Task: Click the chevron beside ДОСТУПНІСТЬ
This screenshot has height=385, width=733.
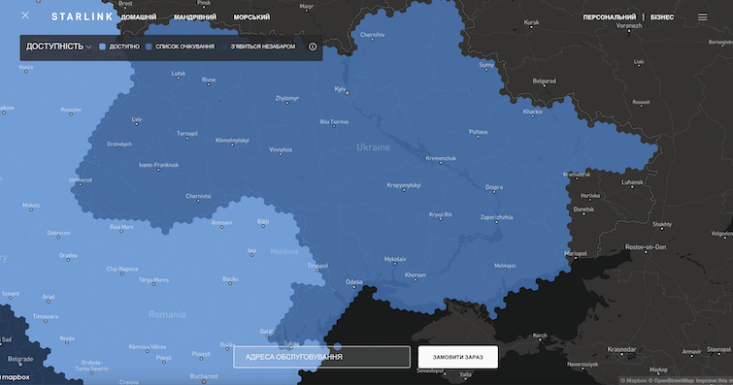Action: tap(88, 48)
